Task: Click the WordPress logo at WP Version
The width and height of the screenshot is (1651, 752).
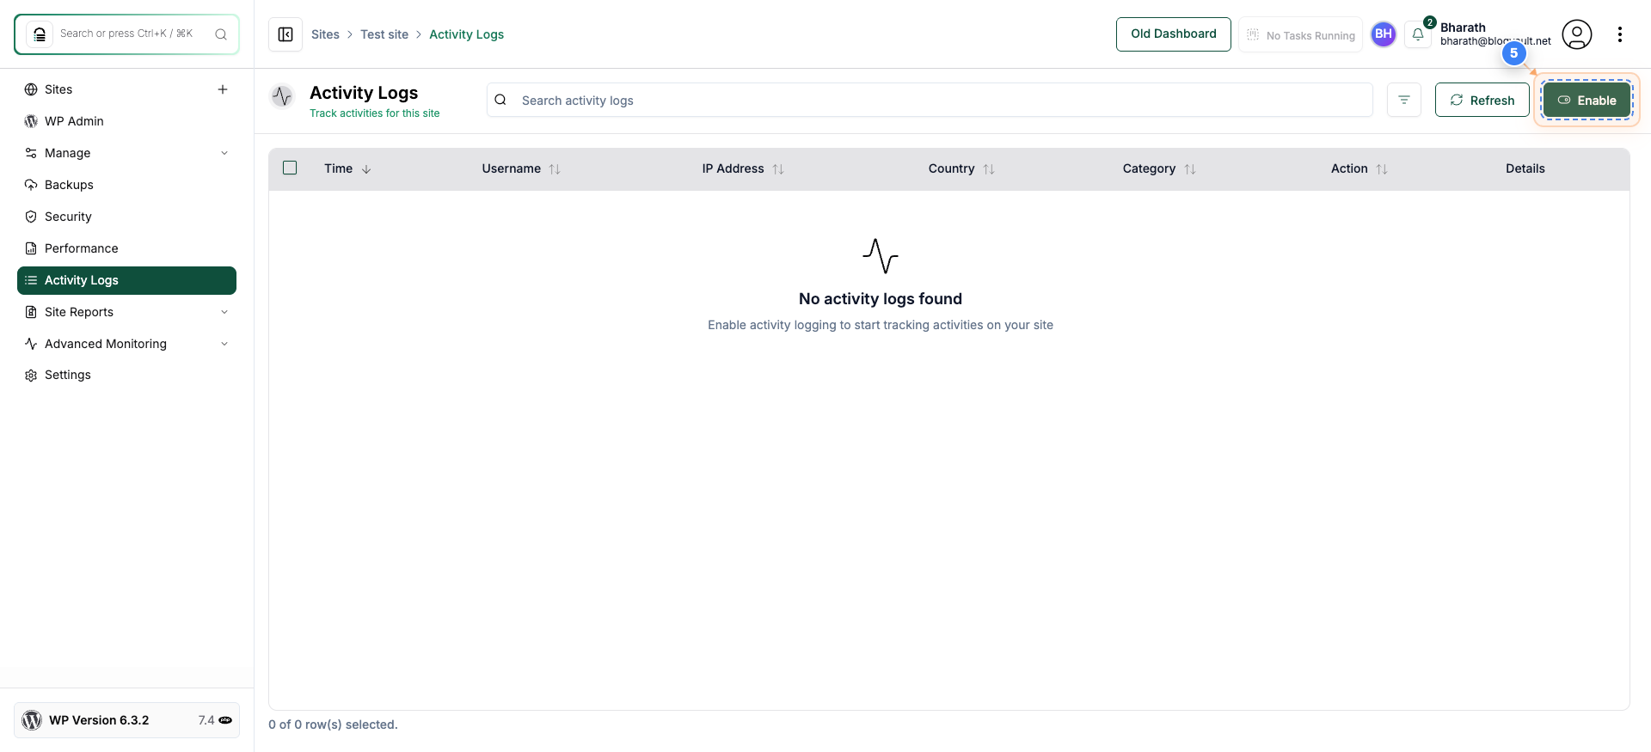Action: [x=32, y=720]
